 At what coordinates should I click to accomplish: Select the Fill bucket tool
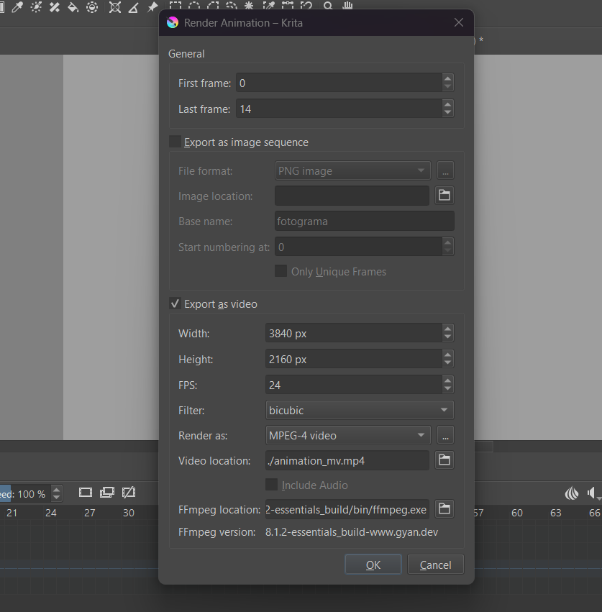[x=73, y=7]
